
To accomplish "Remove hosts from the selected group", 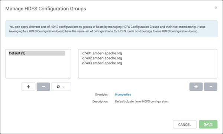I will (211, 87).
